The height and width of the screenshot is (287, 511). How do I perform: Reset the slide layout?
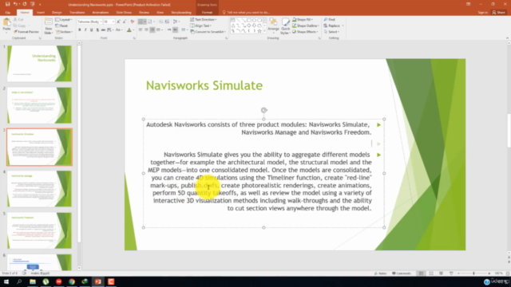point(61,26)
